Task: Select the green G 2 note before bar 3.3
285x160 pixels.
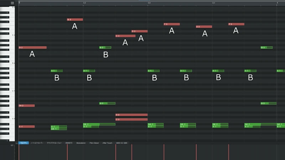Action: pos(105,48)
